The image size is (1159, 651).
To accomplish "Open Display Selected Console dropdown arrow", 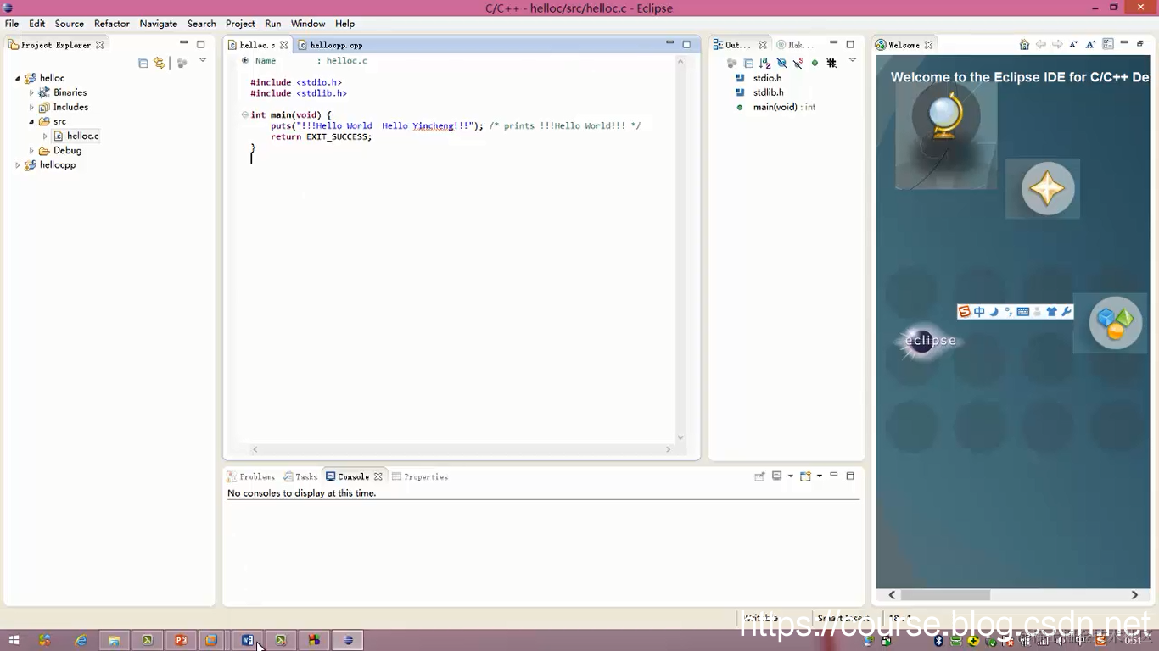I will pos(790,476).
